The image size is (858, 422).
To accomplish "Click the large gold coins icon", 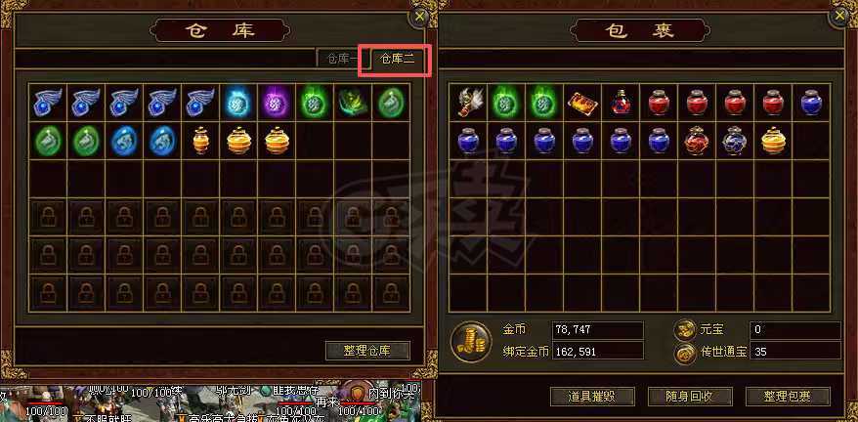I will 471,341.
